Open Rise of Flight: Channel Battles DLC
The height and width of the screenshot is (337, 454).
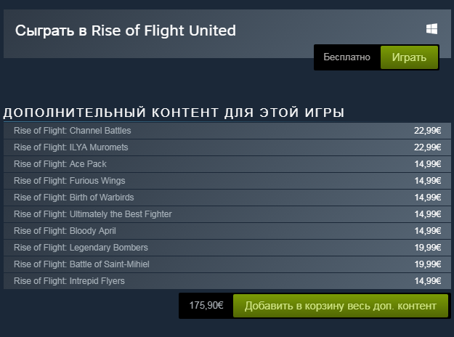pyautogui.click(x=227, y=131)
